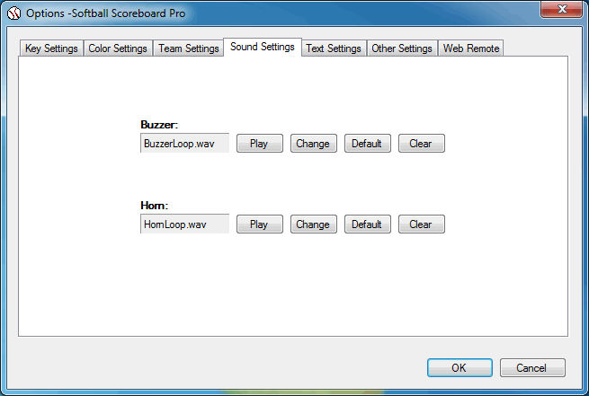Switch to the Other Settings tab

coord(402,48)
